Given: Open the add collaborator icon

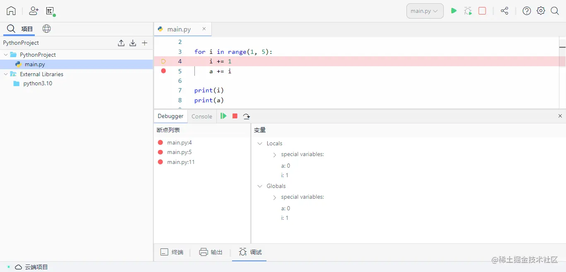Looking at the screenshot, I should coord(34,11).
